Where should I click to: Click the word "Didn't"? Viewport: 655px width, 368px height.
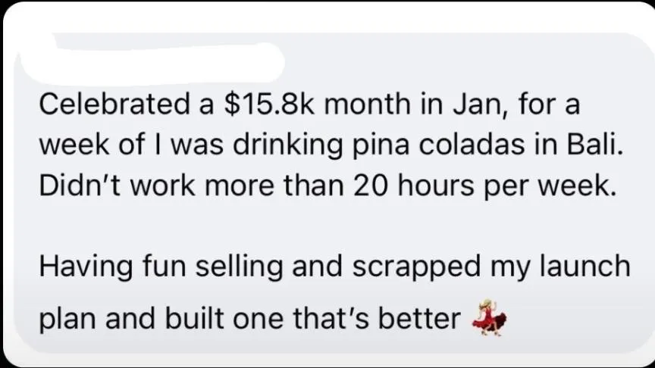80,186
